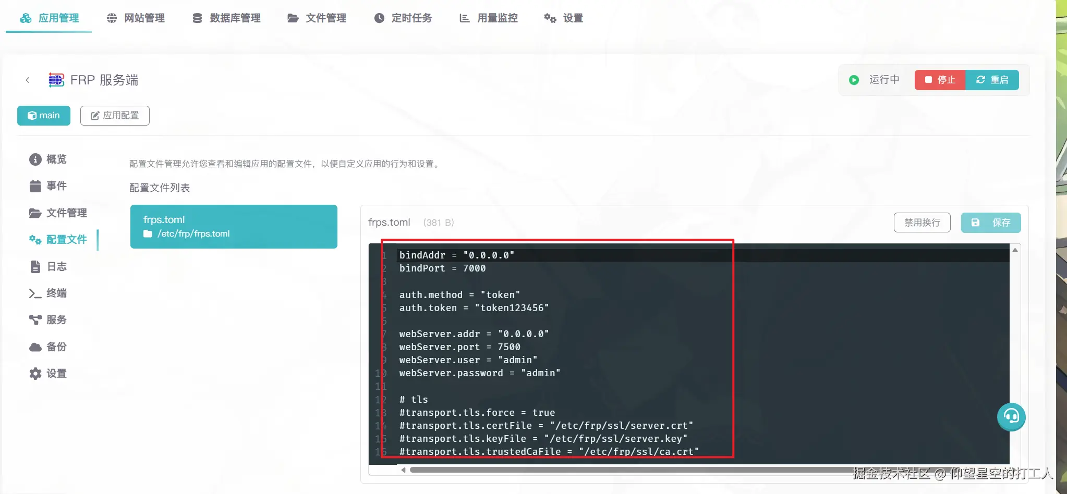Click the 服务 nodes icon
The height and width of the screenshot is (494, 1067).
pyautogui.click(x=35, y=320)
